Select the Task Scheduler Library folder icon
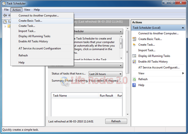Image resolution: width=188 pixels, height=134 pixels. pos(9,26)
